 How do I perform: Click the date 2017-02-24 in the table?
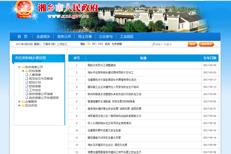(210, 116)
